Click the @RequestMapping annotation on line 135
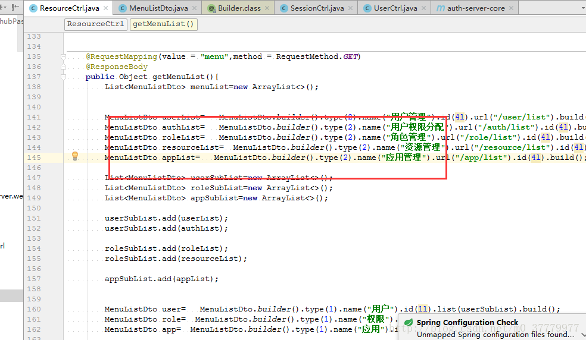Screen dimensions: 586x340 (121, 56)
